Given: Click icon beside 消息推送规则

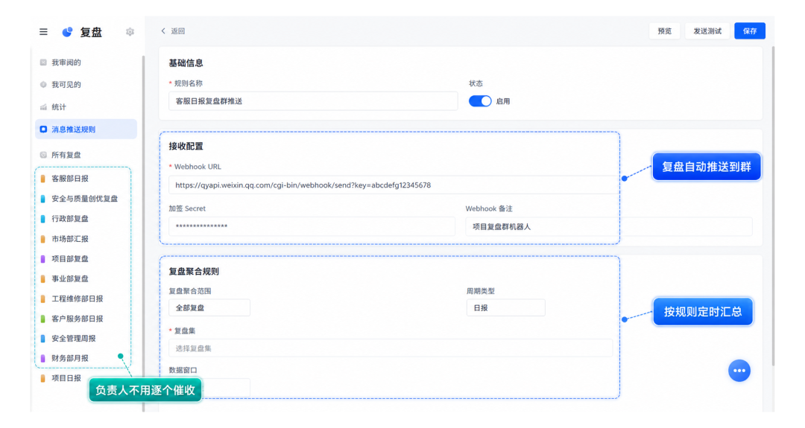Looking at the screenshot, I should click(43, 130).
